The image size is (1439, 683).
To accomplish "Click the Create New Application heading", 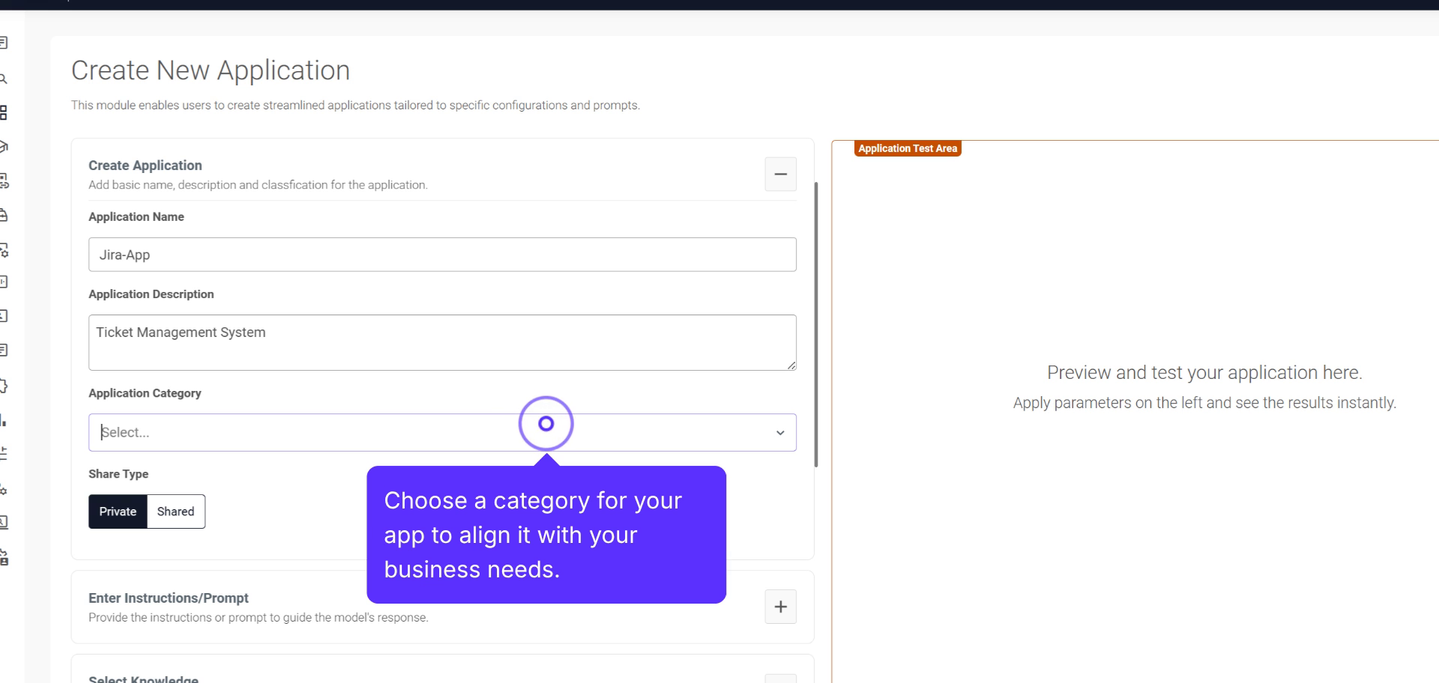I will (x=210, y=70).
